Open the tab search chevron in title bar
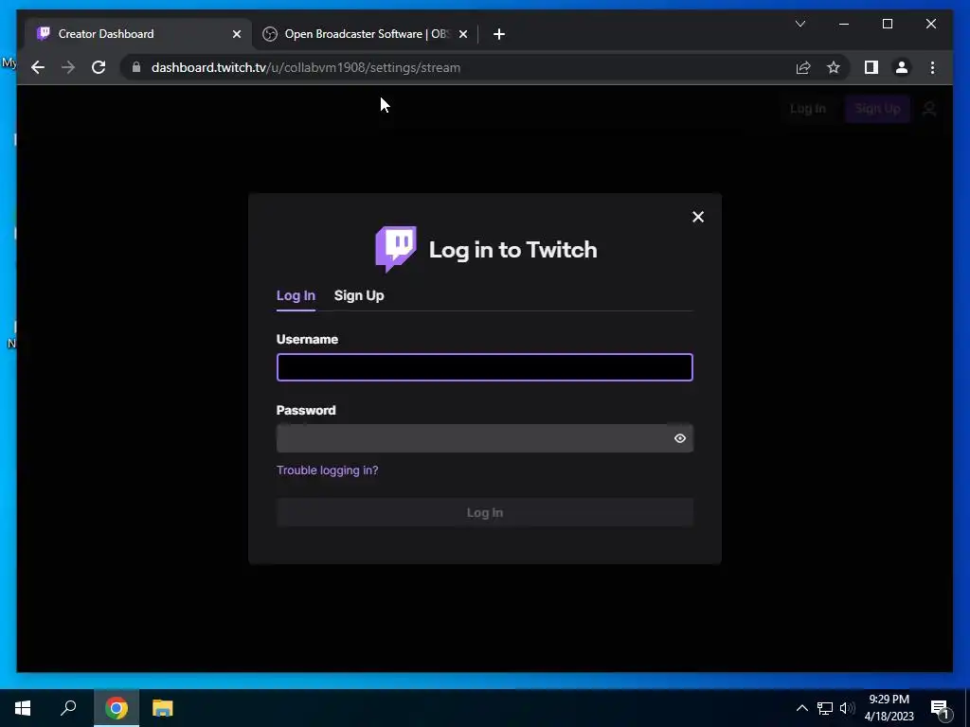970x727 pixels. (799, 24)
